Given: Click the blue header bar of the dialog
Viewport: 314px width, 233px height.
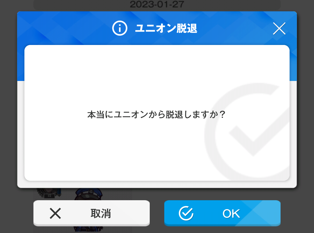Looking at the screenshot, I should pyautogui.click(x=157, y=28).
